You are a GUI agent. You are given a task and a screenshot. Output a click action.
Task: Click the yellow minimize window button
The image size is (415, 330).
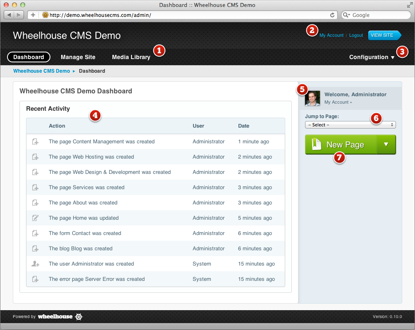click(x=14, y=5)
